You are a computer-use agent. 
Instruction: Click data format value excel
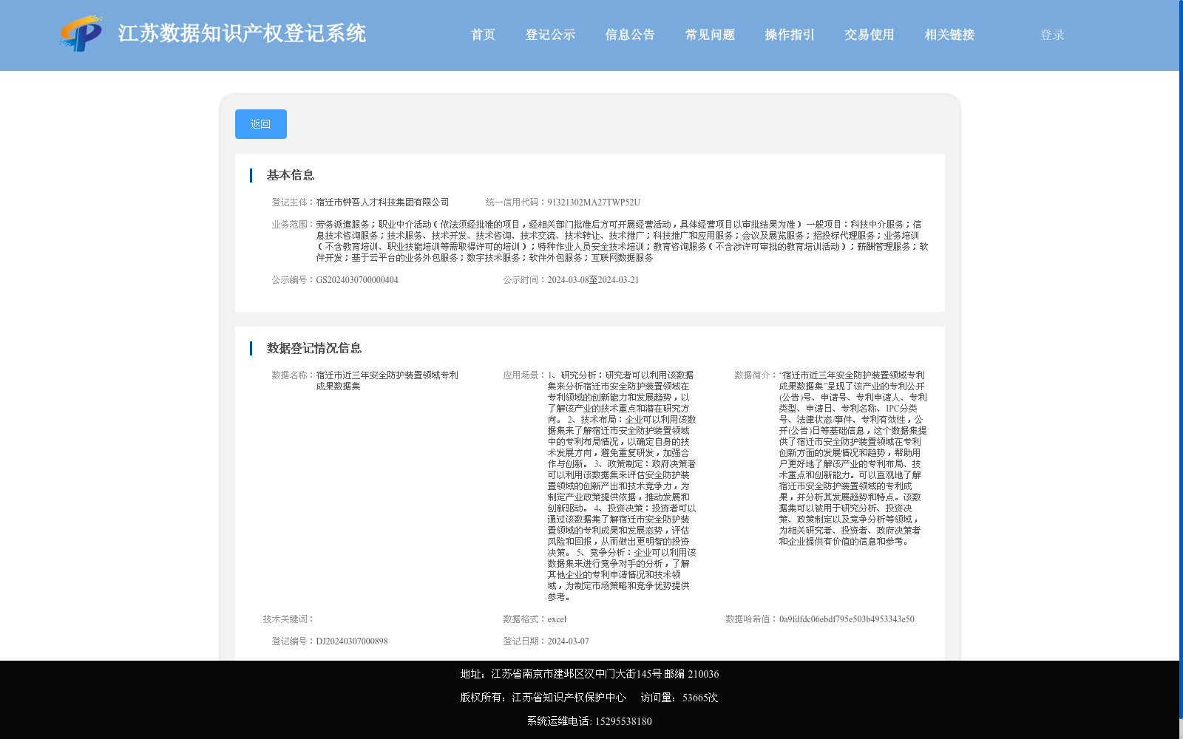coord(557,619)
